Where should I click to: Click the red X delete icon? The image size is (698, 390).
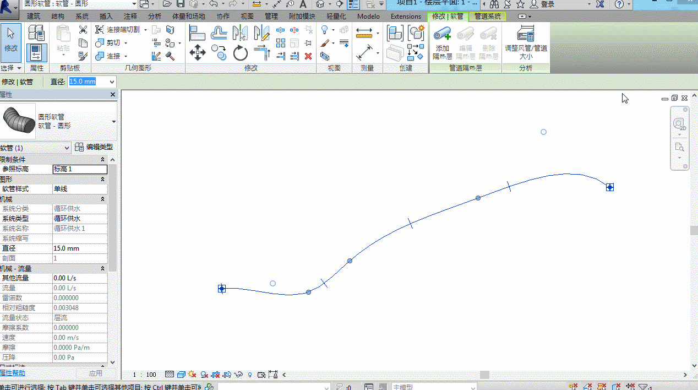(x=308, y=56)
